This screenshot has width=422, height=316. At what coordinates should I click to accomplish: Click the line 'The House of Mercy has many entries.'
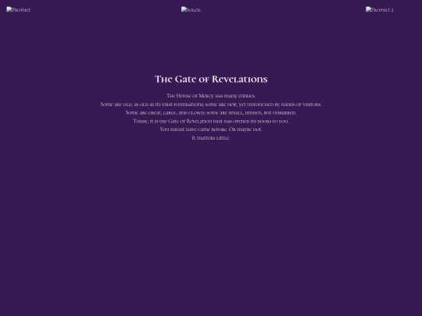click(x=211, y=96)
